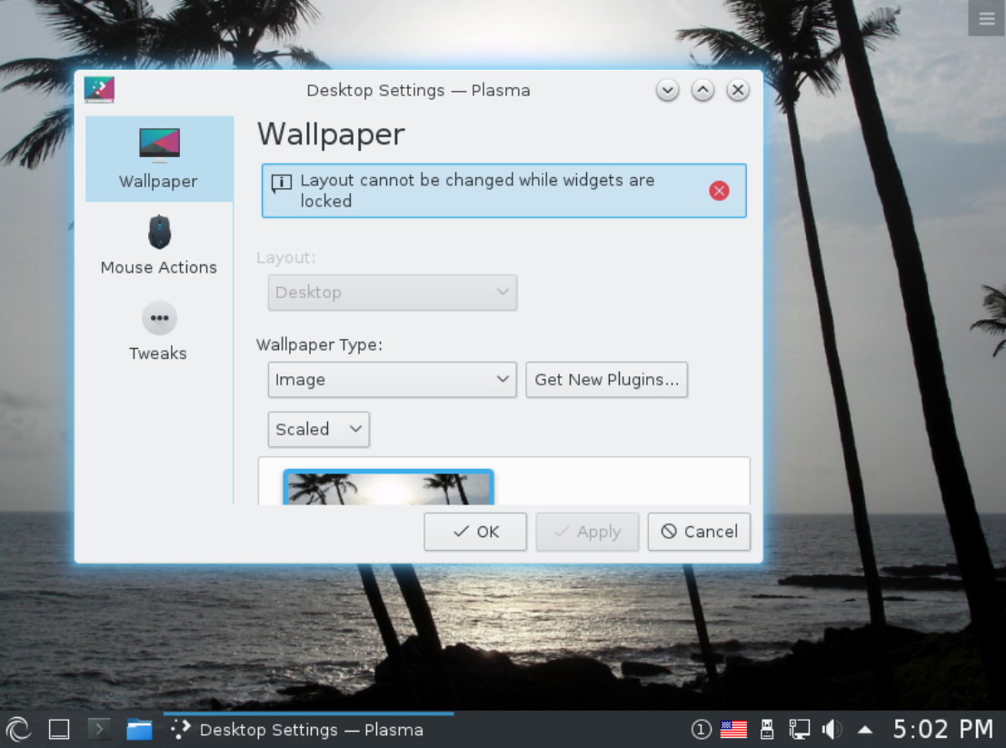Image resolution: width=1006 pixels, height=748 pixels.
Task: Launch the file manager from the taskbar
Action: click(x=138, y=729)
